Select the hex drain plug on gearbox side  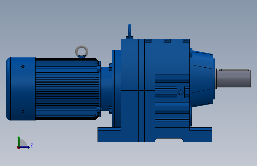coord(181,92)
